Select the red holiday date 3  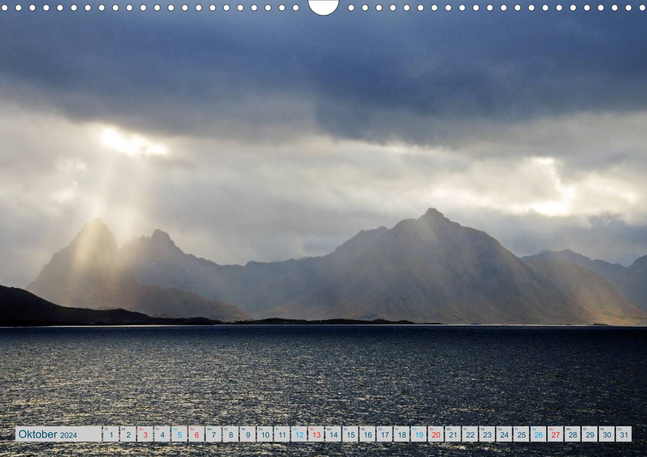click(x=145, y=434)
